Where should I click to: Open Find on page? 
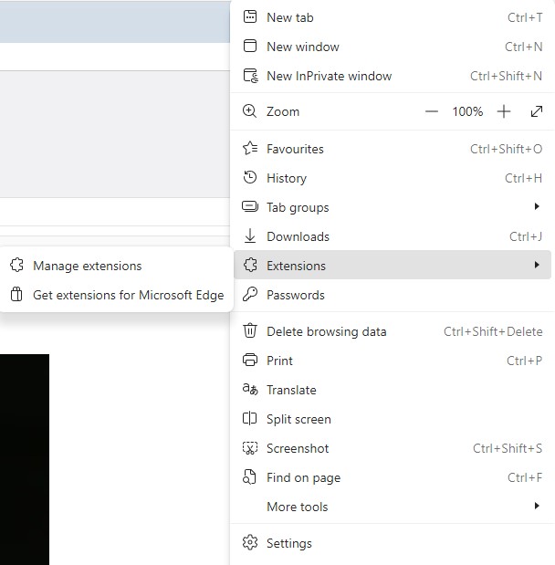coord(303,477)
